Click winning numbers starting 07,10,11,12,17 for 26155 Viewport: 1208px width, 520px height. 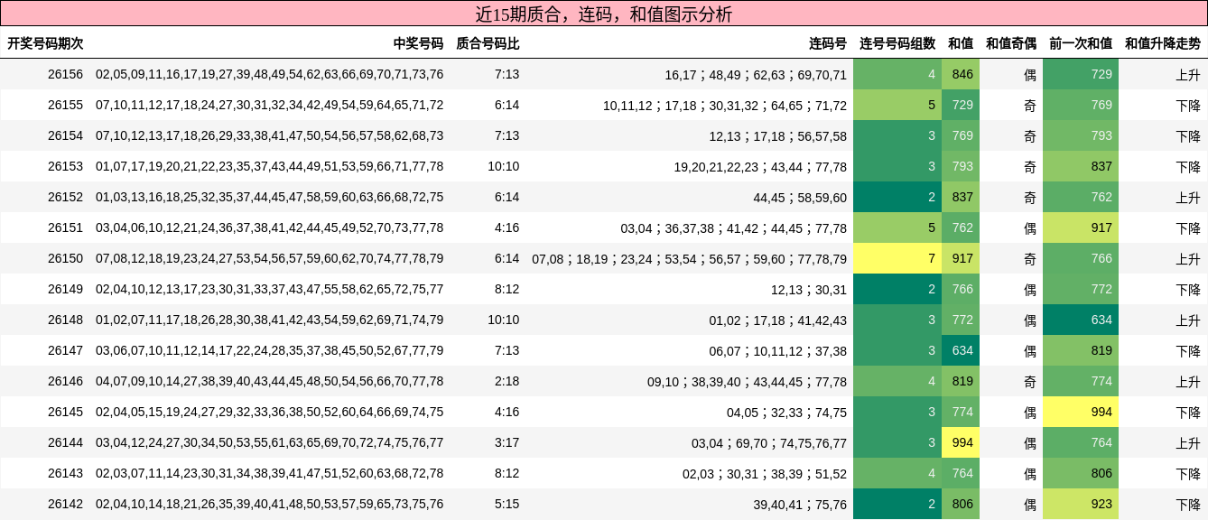point(270,105)
